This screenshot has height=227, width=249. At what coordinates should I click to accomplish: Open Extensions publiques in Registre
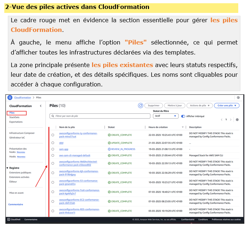(x=20, y=172)
